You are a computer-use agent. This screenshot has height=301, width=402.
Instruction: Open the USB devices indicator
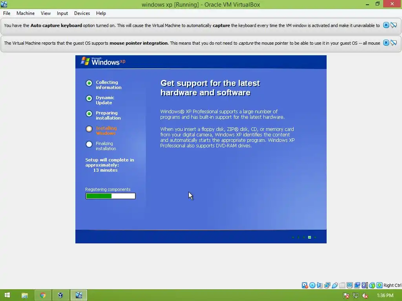click(x=334, y=285)
